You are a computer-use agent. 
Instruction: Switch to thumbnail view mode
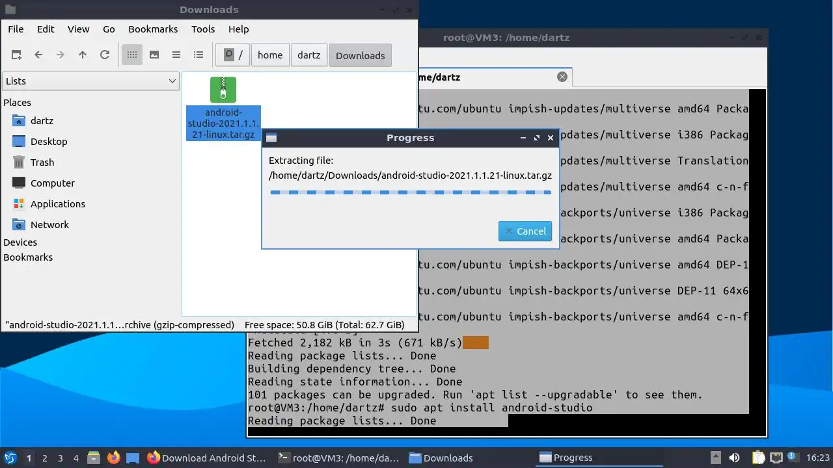coord(154,55)
